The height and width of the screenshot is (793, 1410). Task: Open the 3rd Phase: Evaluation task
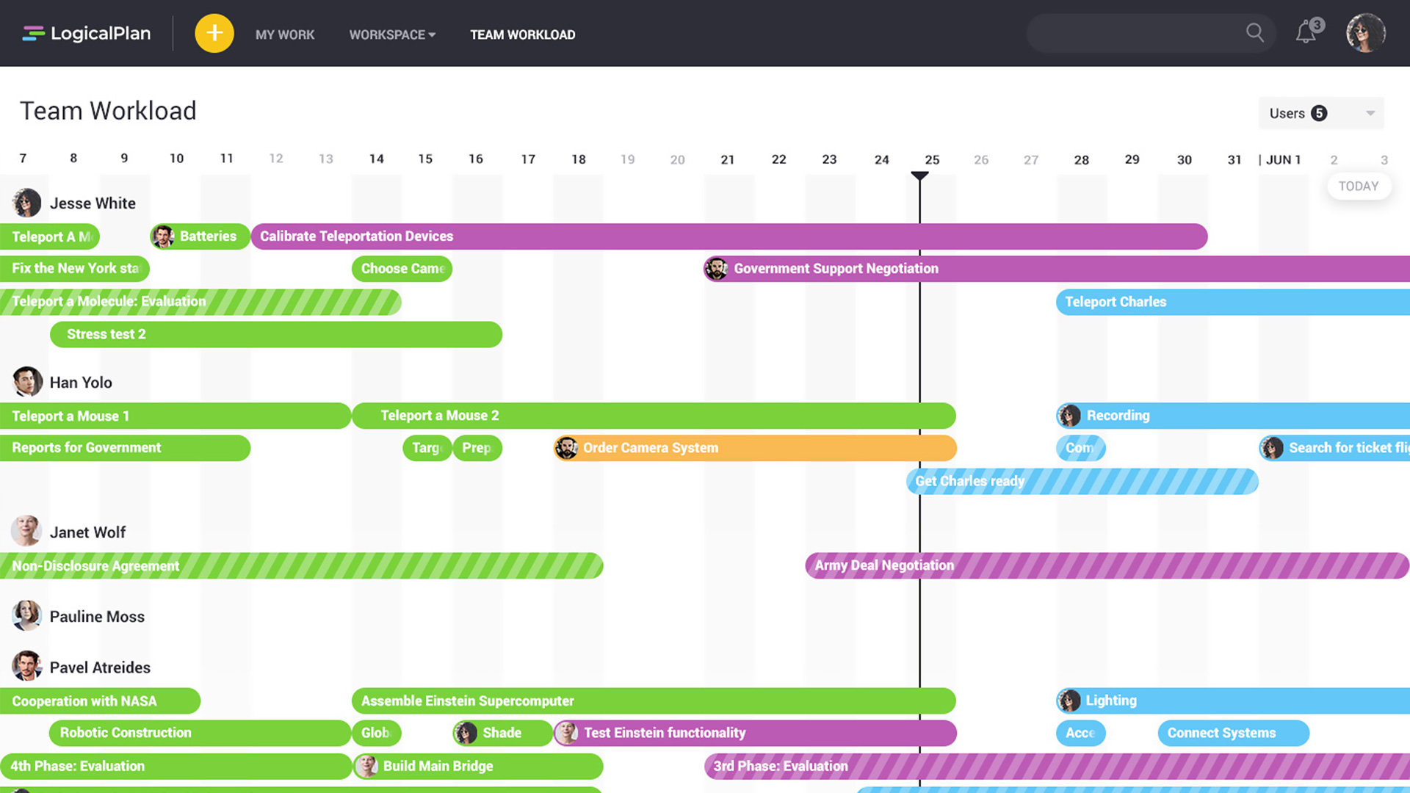pyautogui.click(x=1057, y=766)
